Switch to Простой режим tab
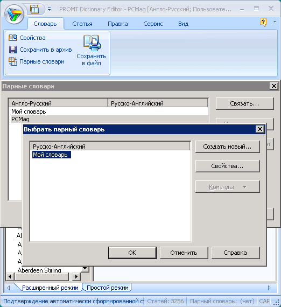 pos(108,288)
